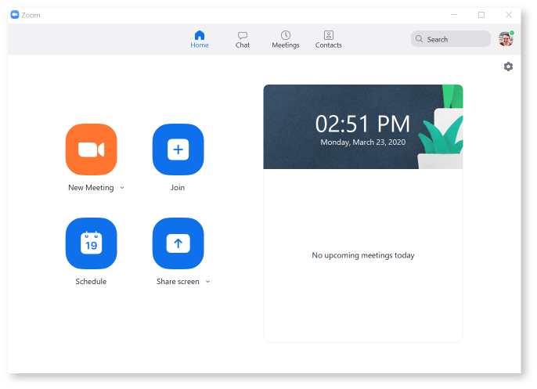Open the profile avatar menu
Screen dimensions: 537x389
(x=506, y=38)
